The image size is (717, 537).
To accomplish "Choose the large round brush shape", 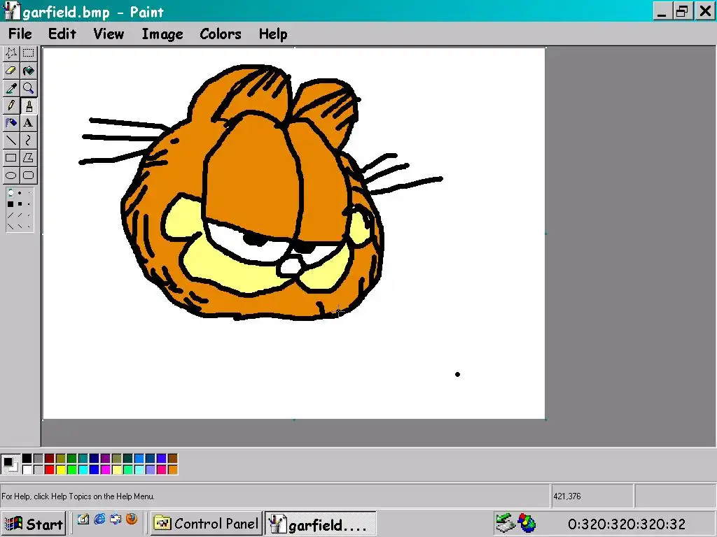I will (11, 193).
